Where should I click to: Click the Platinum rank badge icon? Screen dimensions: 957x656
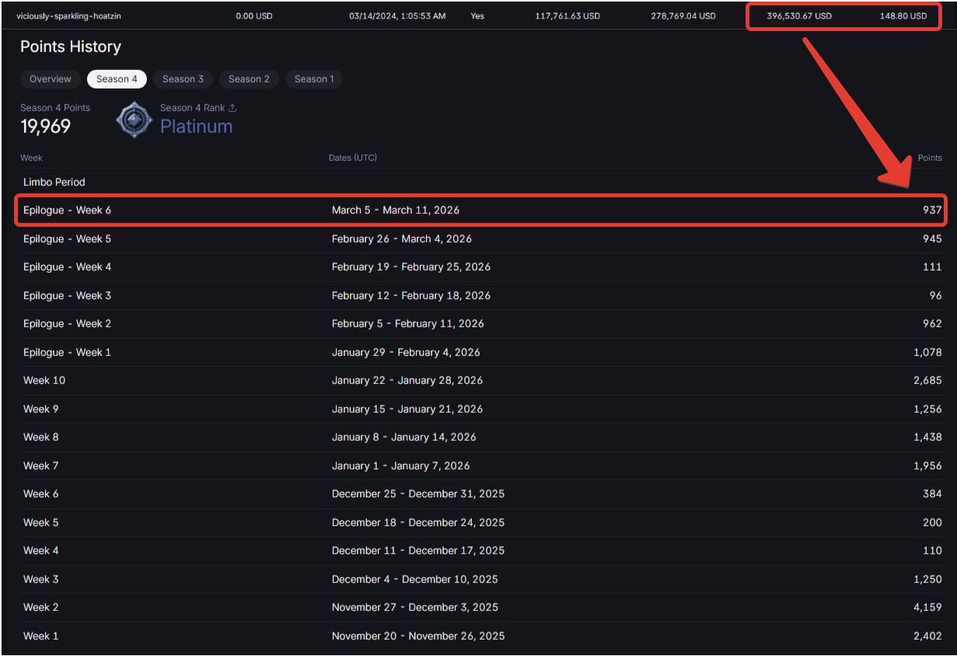[x=134, y=120]
